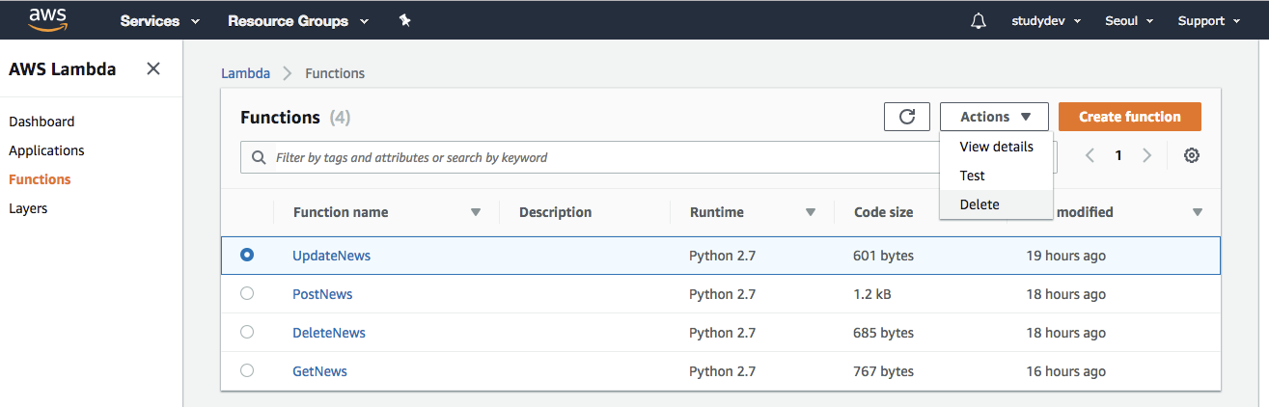Expand the Resource Groups menu

pyautogui.click(x=298, y=20)
